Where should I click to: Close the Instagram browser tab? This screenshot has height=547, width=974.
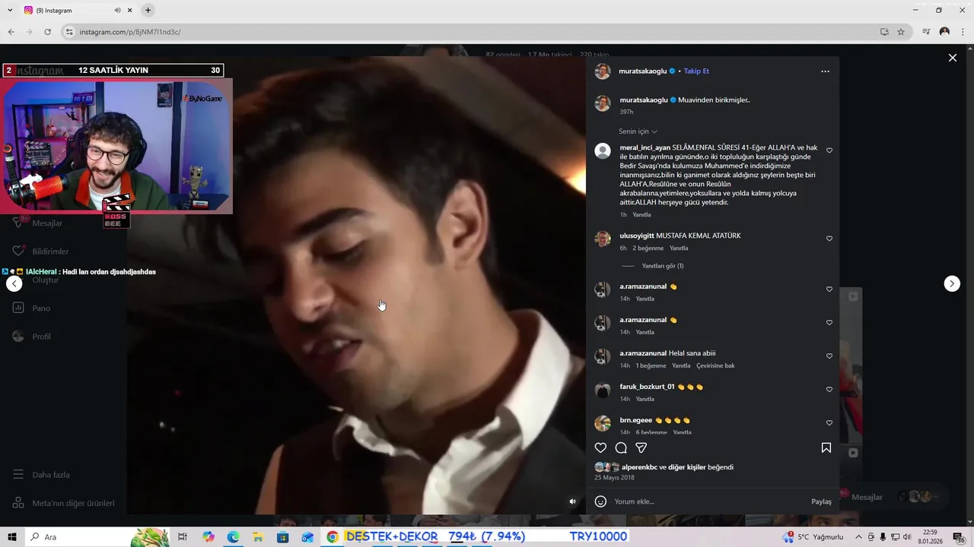pos(130,11)
